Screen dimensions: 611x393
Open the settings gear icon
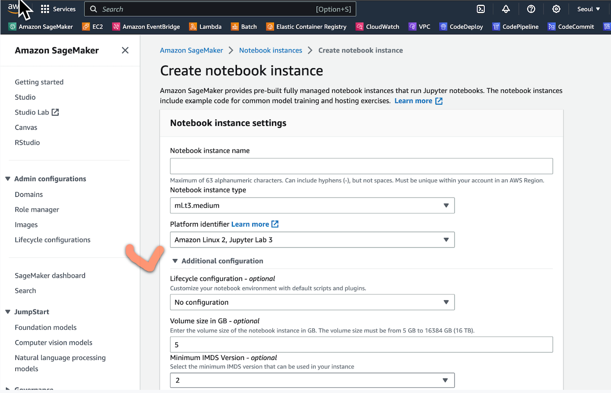point(556,9)
